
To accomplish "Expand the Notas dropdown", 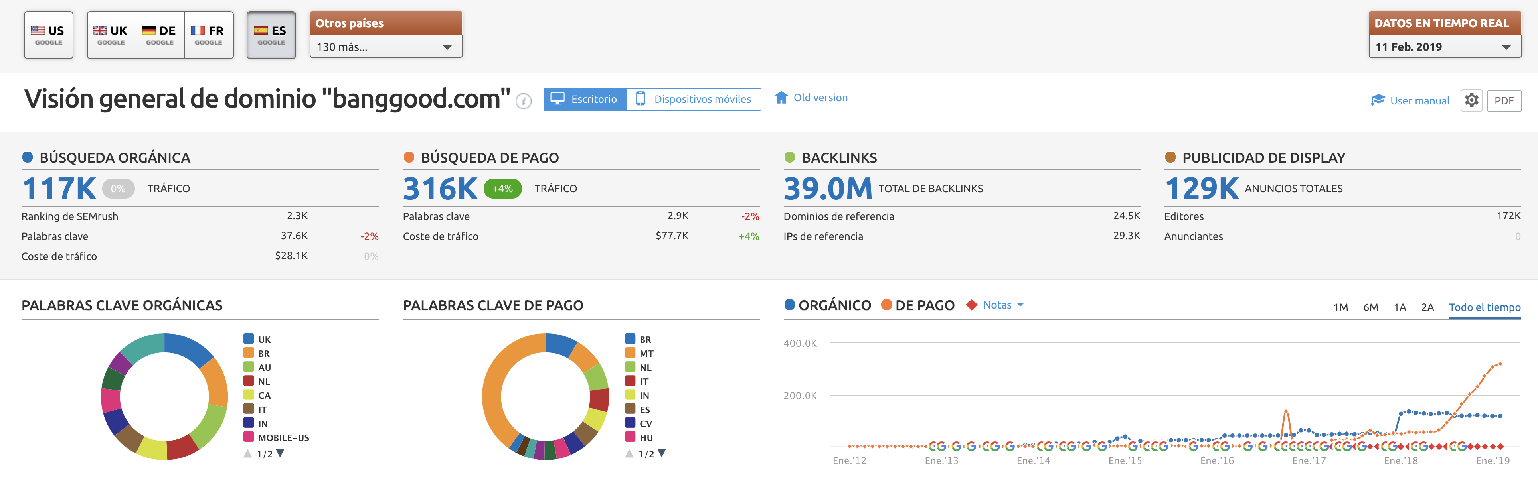I will [1003, 305].
